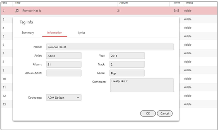Click Adele artist cell in the highlighted row
219x131 pixels.
[x=188, y=11]
